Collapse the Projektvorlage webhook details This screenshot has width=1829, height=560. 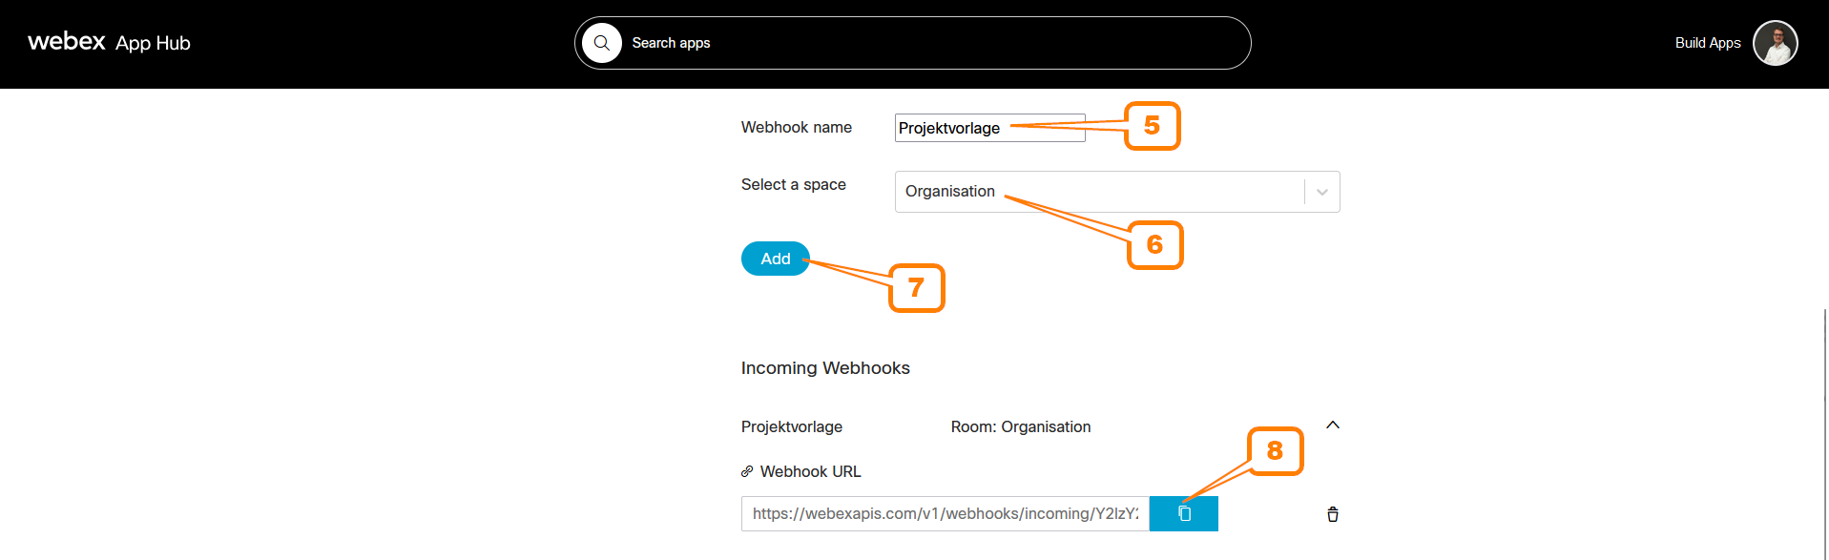[1333, 425]
